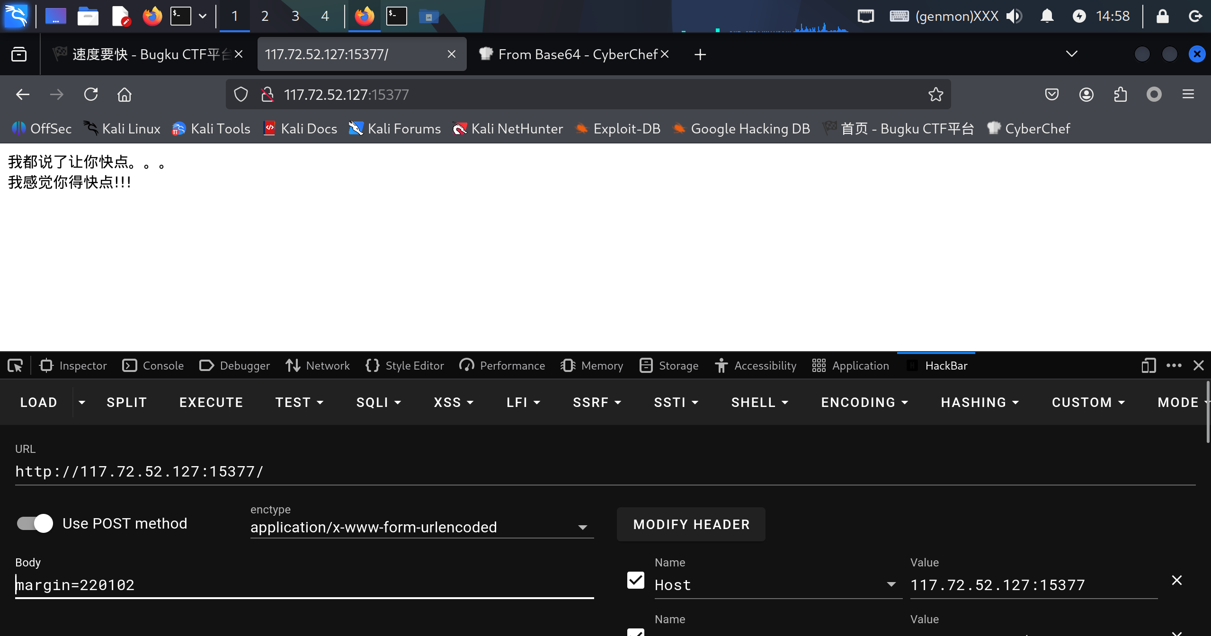Bookmark page with star icon
This screenshot has width=1211, height=636.
coord(935,95)
